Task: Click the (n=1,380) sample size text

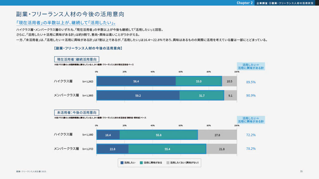Action: pos(88,95)
